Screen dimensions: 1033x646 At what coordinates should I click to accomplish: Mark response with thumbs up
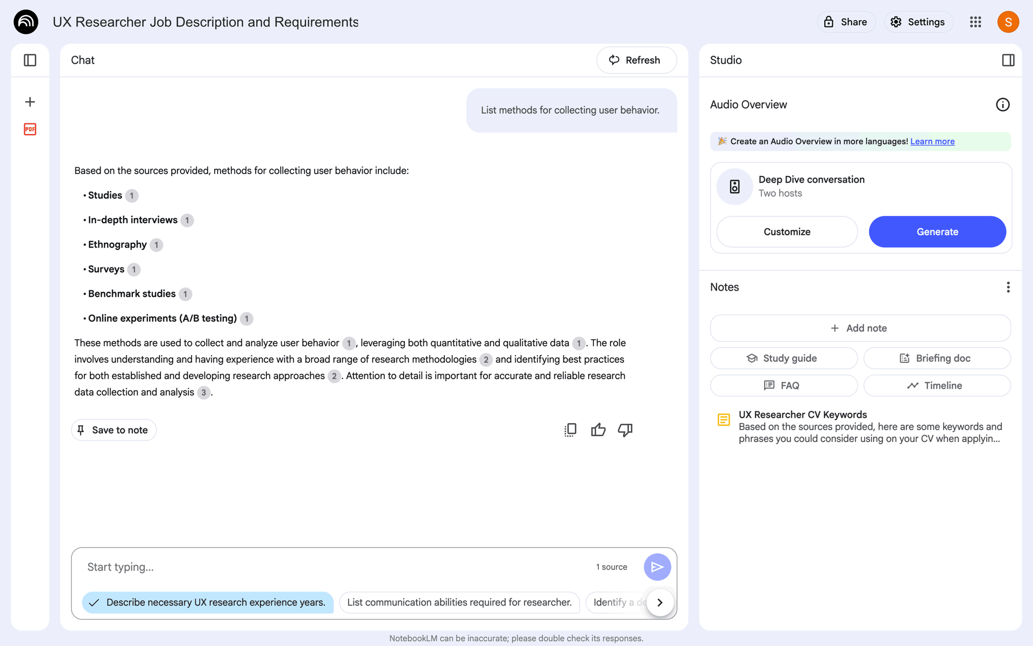pyautogui.click(x=598, y=430)
